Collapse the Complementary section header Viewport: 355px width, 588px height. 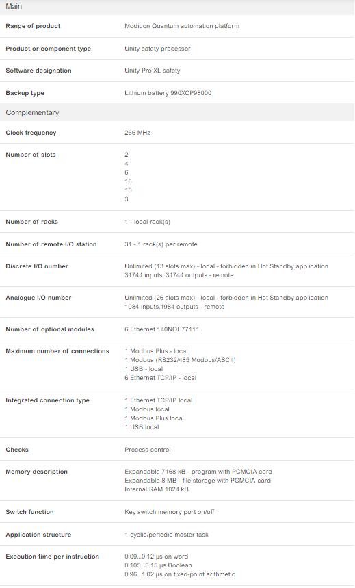[177, 112]
